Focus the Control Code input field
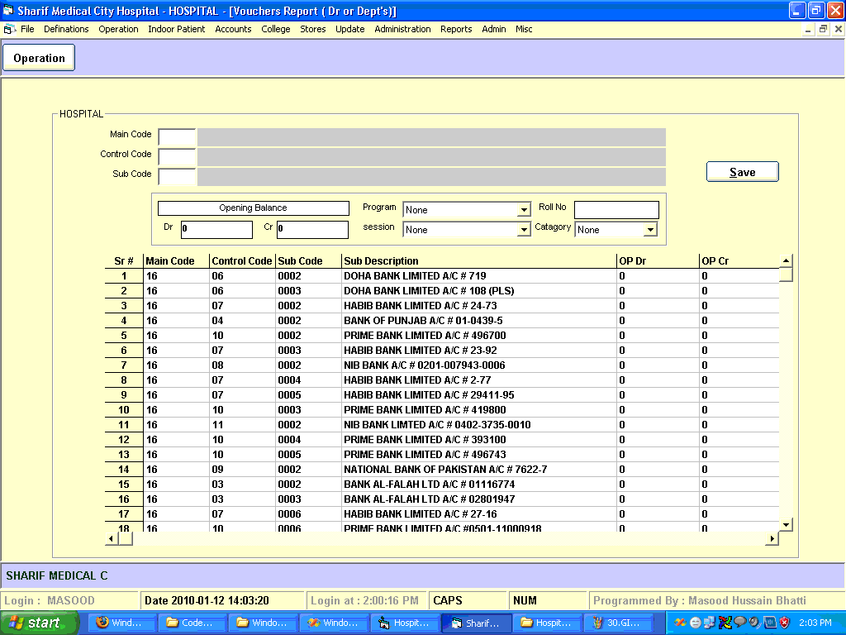 (x=177, y=157)
